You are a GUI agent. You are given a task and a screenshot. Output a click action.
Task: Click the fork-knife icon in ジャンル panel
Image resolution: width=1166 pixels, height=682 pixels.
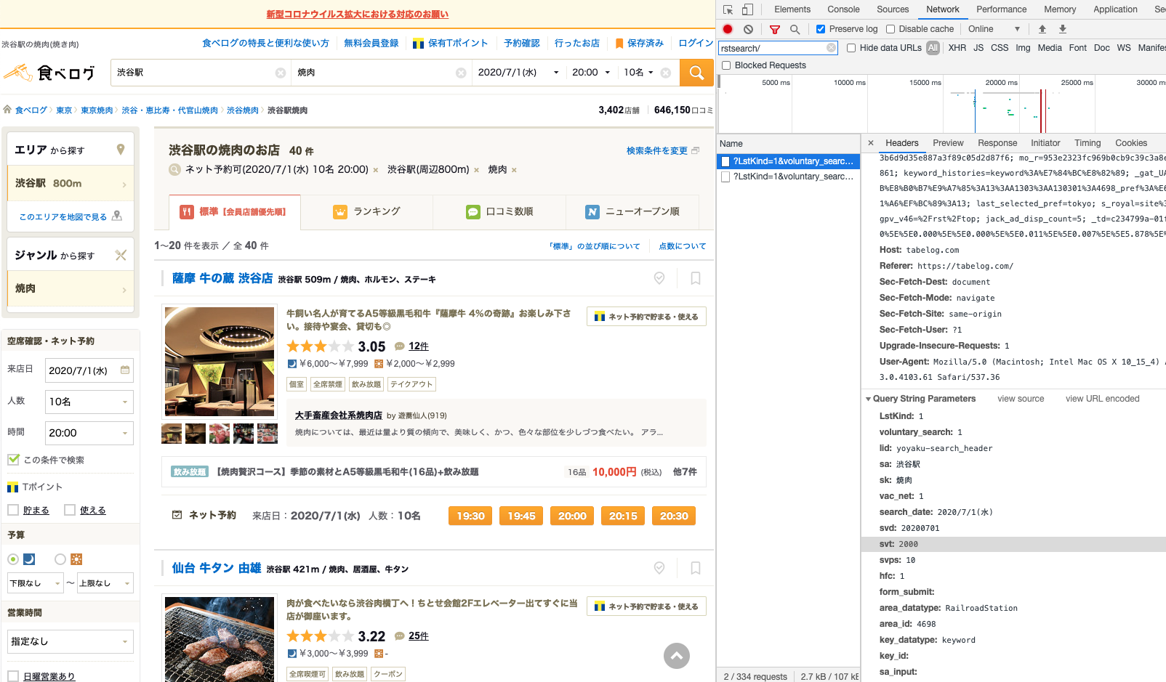click(x=121, y=255)
